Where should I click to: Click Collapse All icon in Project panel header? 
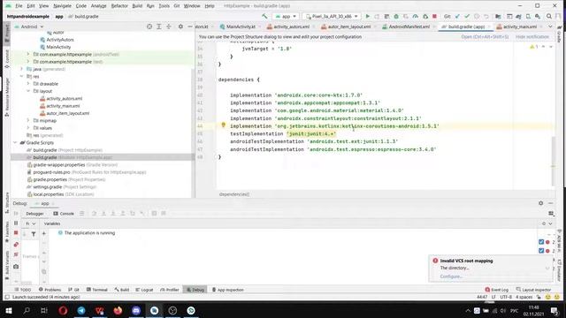coord(169,26)
